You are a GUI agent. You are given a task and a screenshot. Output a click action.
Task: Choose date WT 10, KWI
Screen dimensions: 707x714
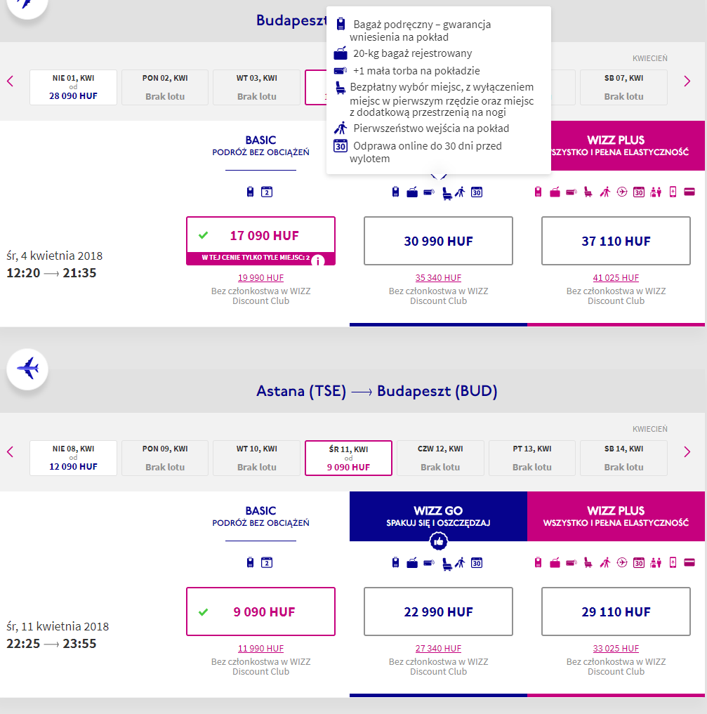[257, 458]
